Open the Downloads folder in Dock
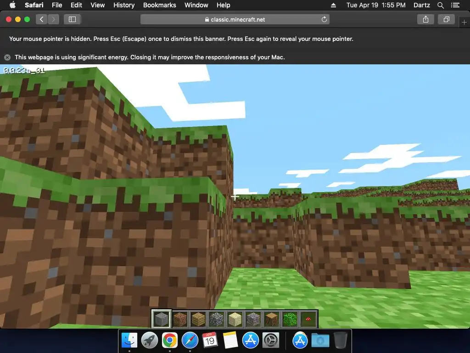This screenshot has height=353, width=470. [x=320, y=341]
